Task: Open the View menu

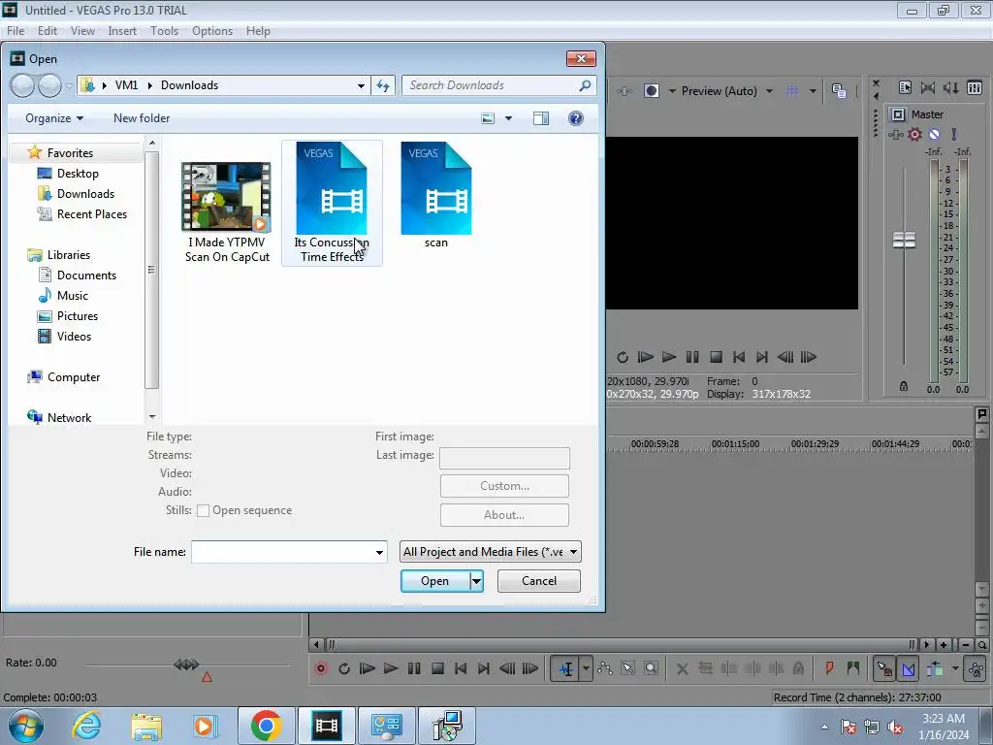Action: pos(82,30)
